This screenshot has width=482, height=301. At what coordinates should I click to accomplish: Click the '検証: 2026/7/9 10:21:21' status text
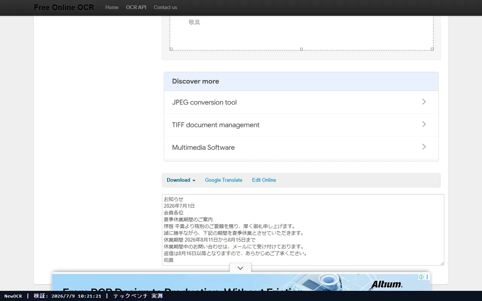[x=67, y=296]
